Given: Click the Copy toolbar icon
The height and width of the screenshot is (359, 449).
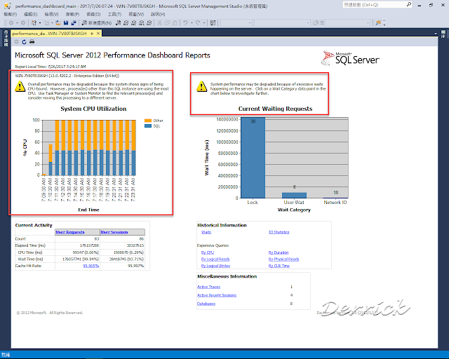Looking at the screenshot, I should coord(167,23).
